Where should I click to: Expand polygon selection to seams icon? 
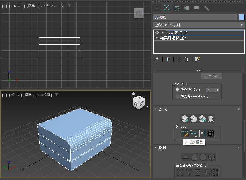211,133
